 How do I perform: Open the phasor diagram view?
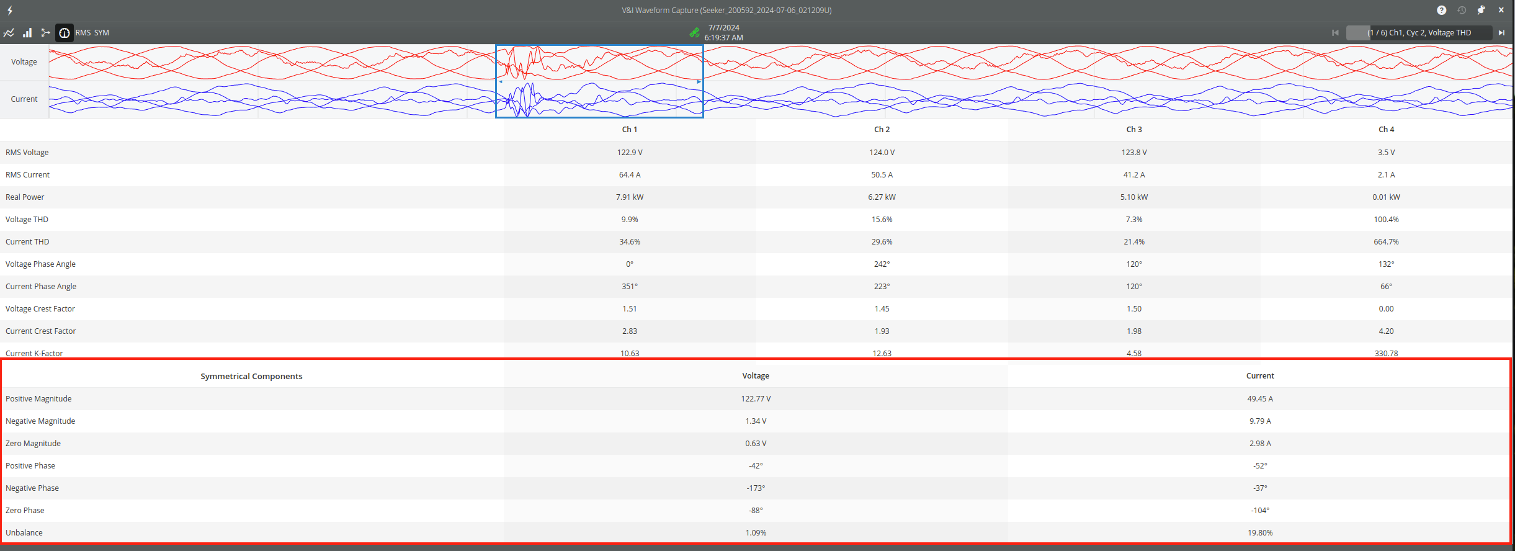click(45, 33)
